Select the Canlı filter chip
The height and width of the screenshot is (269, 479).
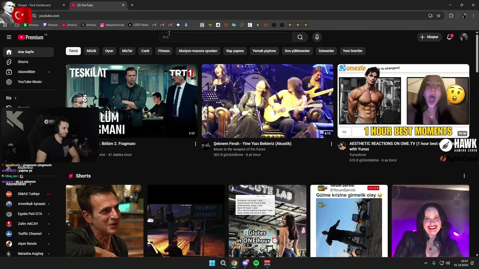145,51
